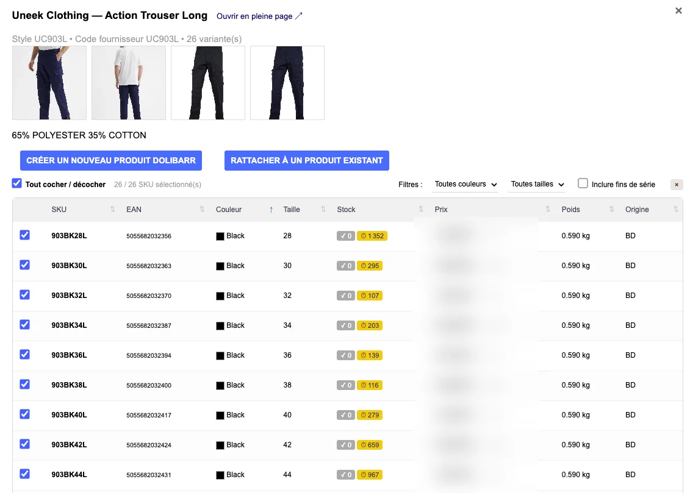Viewport: 690px width, 493px height.
Task: Click CRÉER UN NOUVEAU PRODUIT DOLIBARR
Action: point(111,160)
